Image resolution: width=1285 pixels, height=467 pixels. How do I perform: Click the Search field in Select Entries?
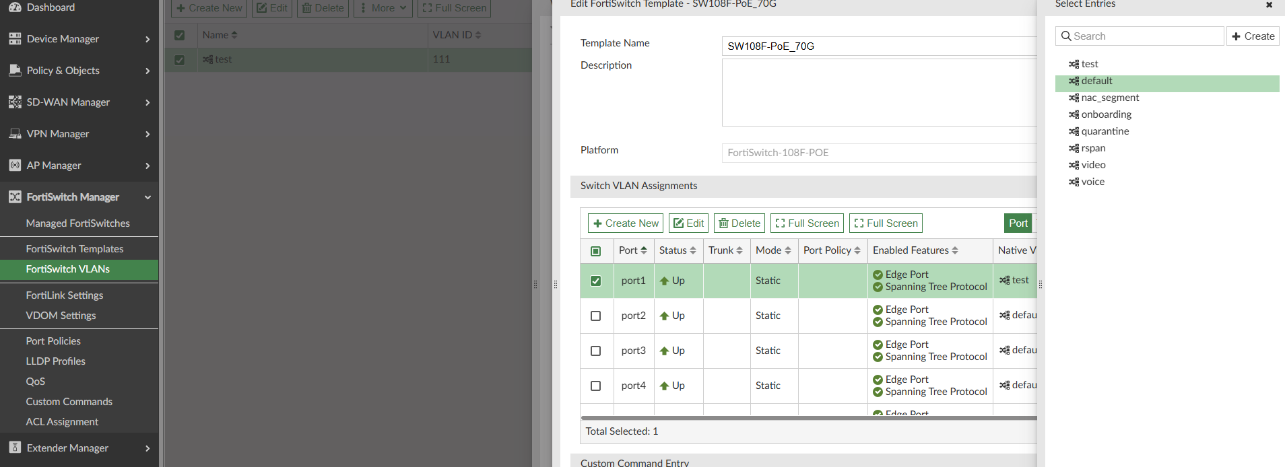click(x=1140, y=36)
